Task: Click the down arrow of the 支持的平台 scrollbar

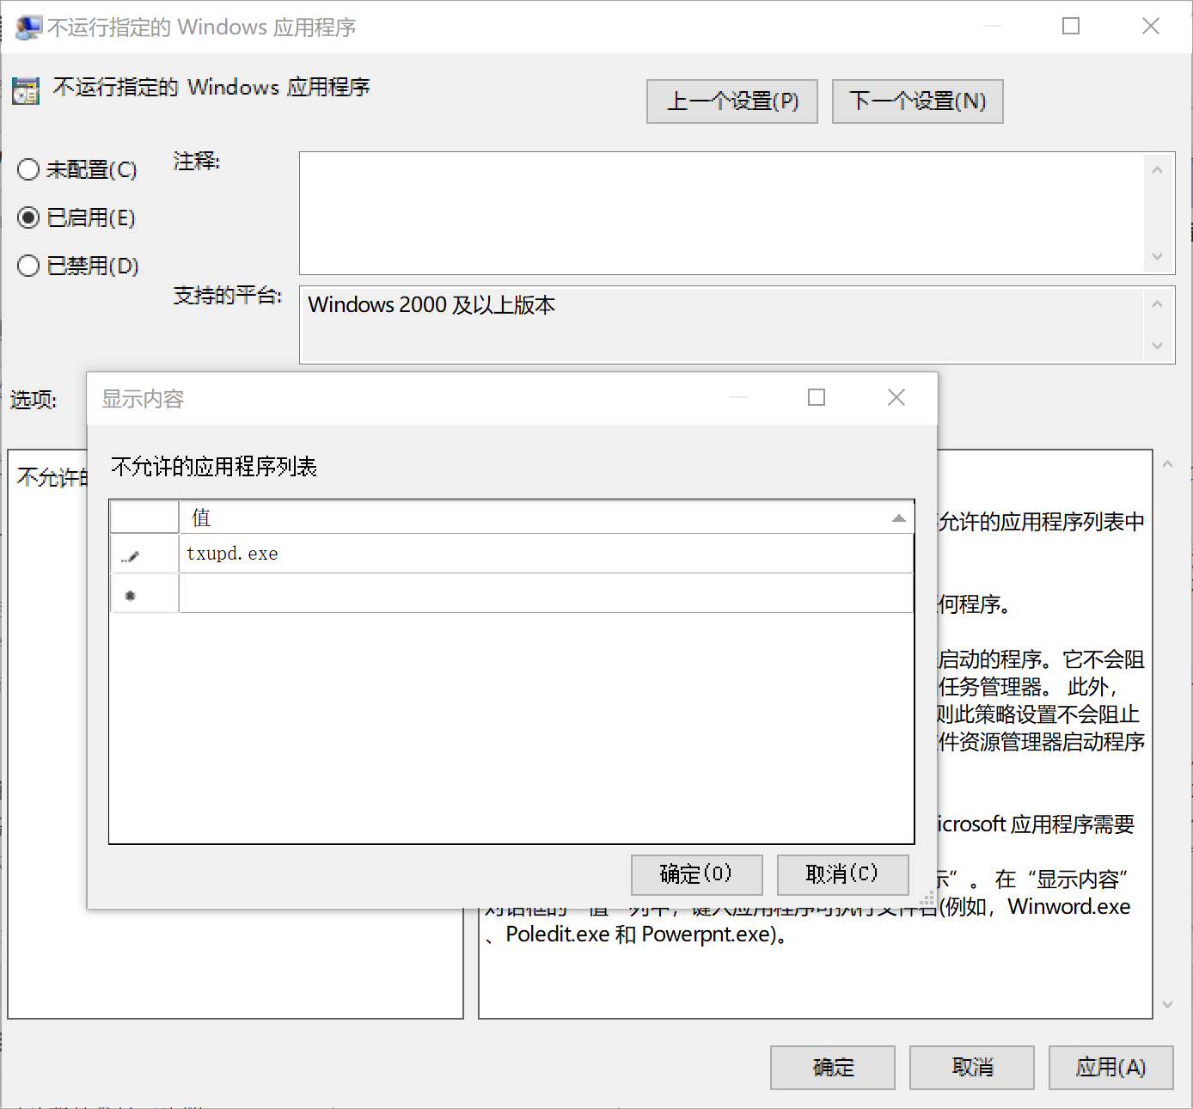Action: [x=1157, y=346]
